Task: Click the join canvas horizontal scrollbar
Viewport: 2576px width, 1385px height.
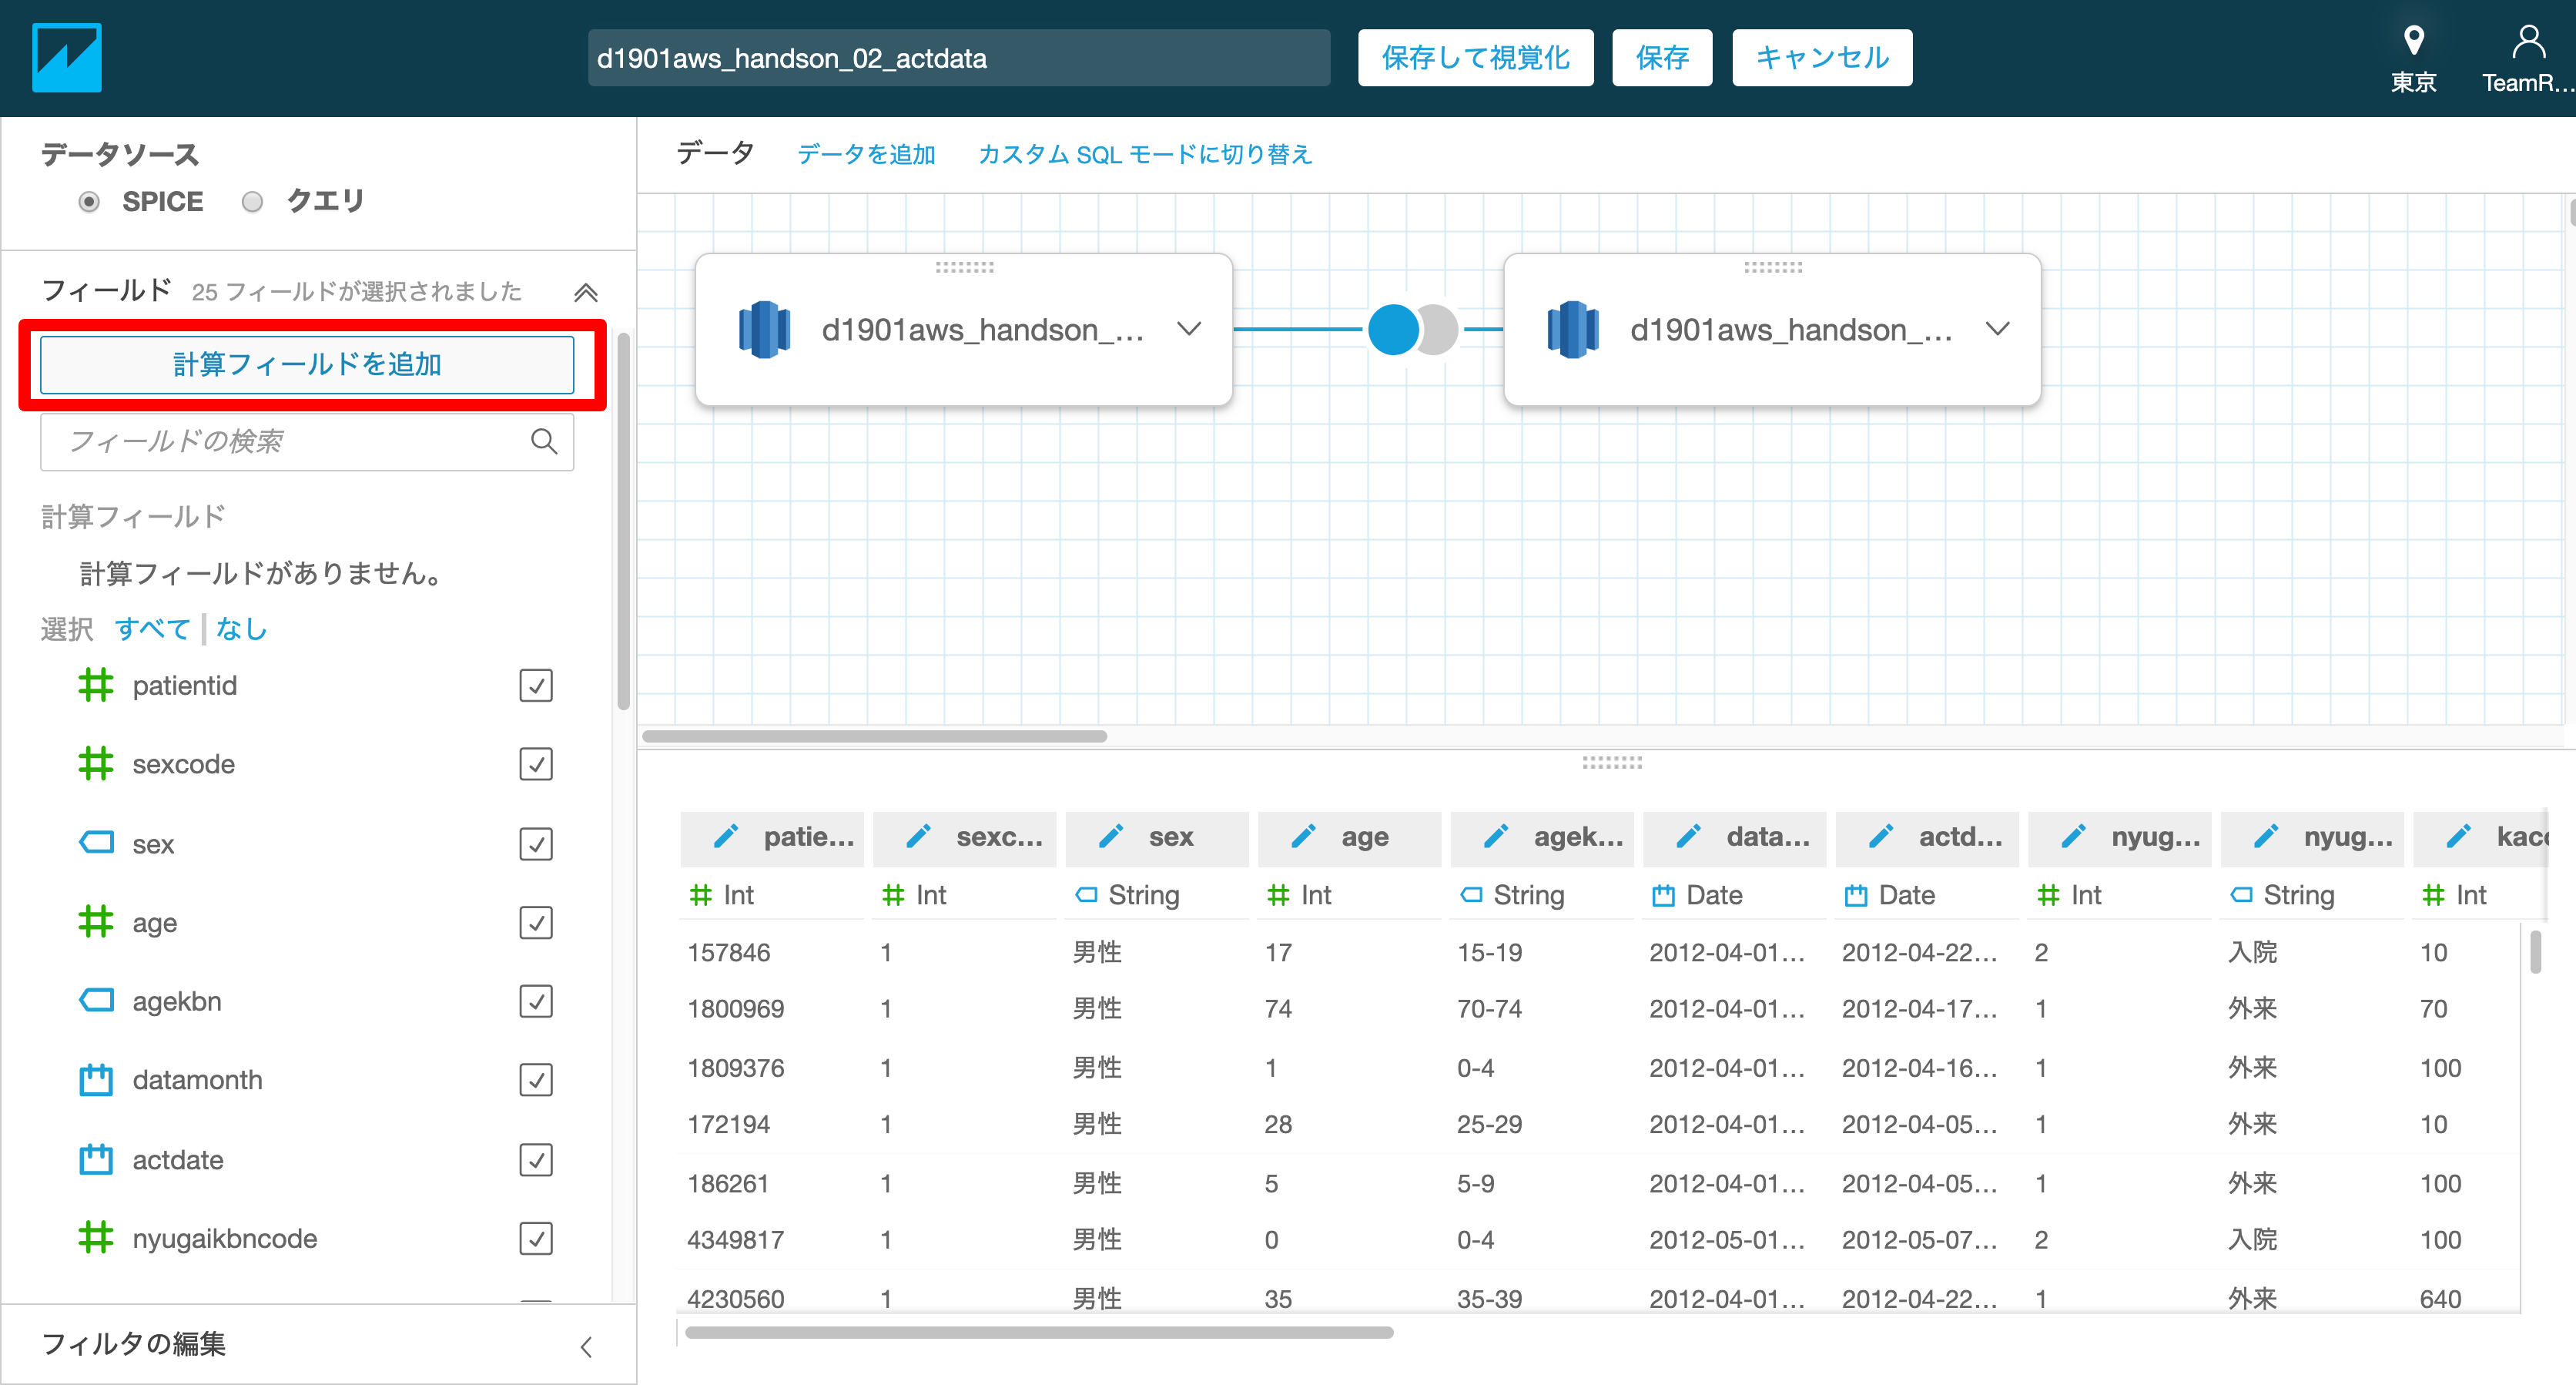Action: (x=874, y=736)
